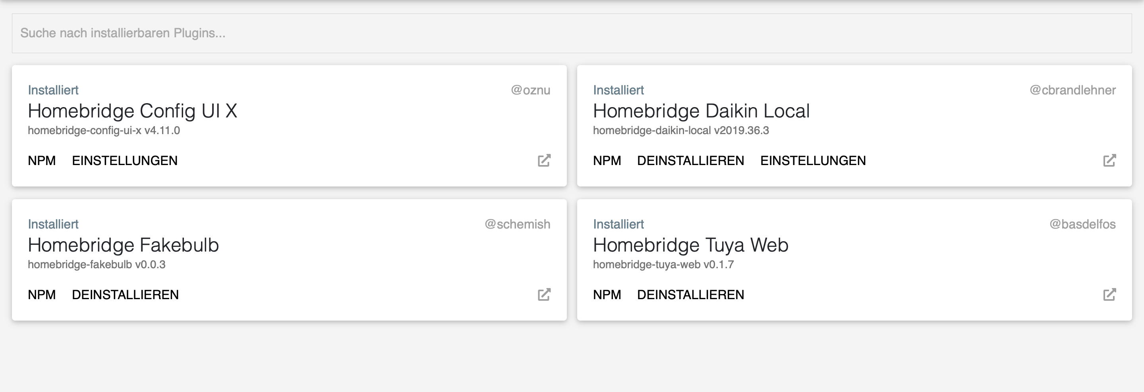This screenshot has height=392, width=1144.
Task: Click Deinstallieren for Homebridge Daikin Local
Action: tap(691, 161)
